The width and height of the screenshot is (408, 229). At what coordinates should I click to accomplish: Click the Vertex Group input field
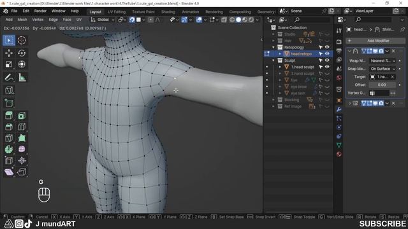click(x=379, y=93)
